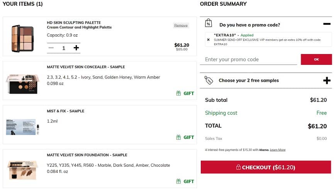Collapse the promo code section
This screenshot has height=193, width=334.
point(327,24)
